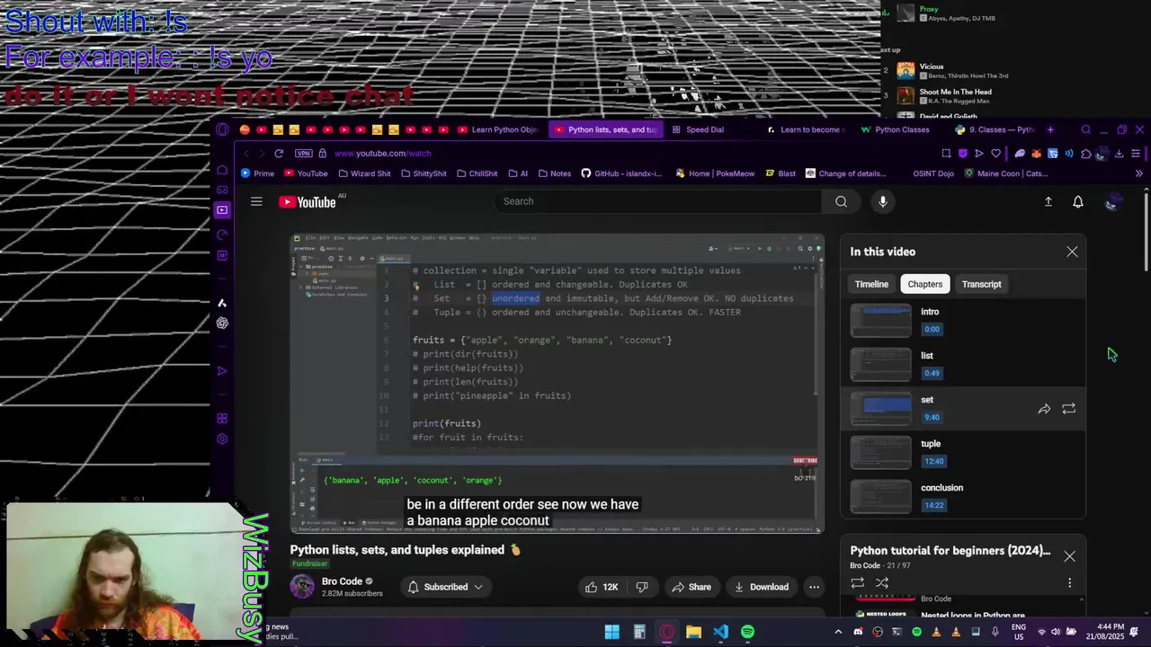Toggle loop for the set chapter
1151x647 pixels.
(x=1068, y=409)
